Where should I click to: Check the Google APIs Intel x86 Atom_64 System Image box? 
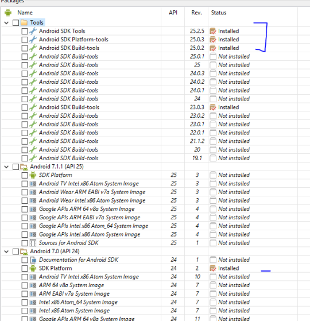pyautogui.click(x=25, y=226)
